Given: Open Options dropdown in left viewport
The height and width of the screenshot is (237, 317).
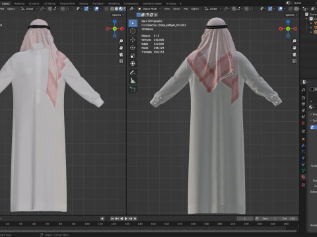Looking at the screenshot, I should (118, 15).
